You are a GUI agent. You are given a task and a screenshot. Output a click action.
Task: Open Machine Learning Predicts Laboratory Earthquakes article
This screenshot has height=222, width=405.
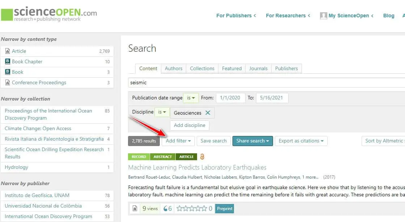tap(197, 167)
